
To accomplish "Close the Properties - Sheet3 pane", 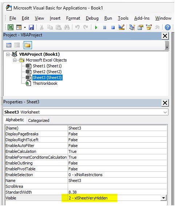I will (x=165, y=103).
